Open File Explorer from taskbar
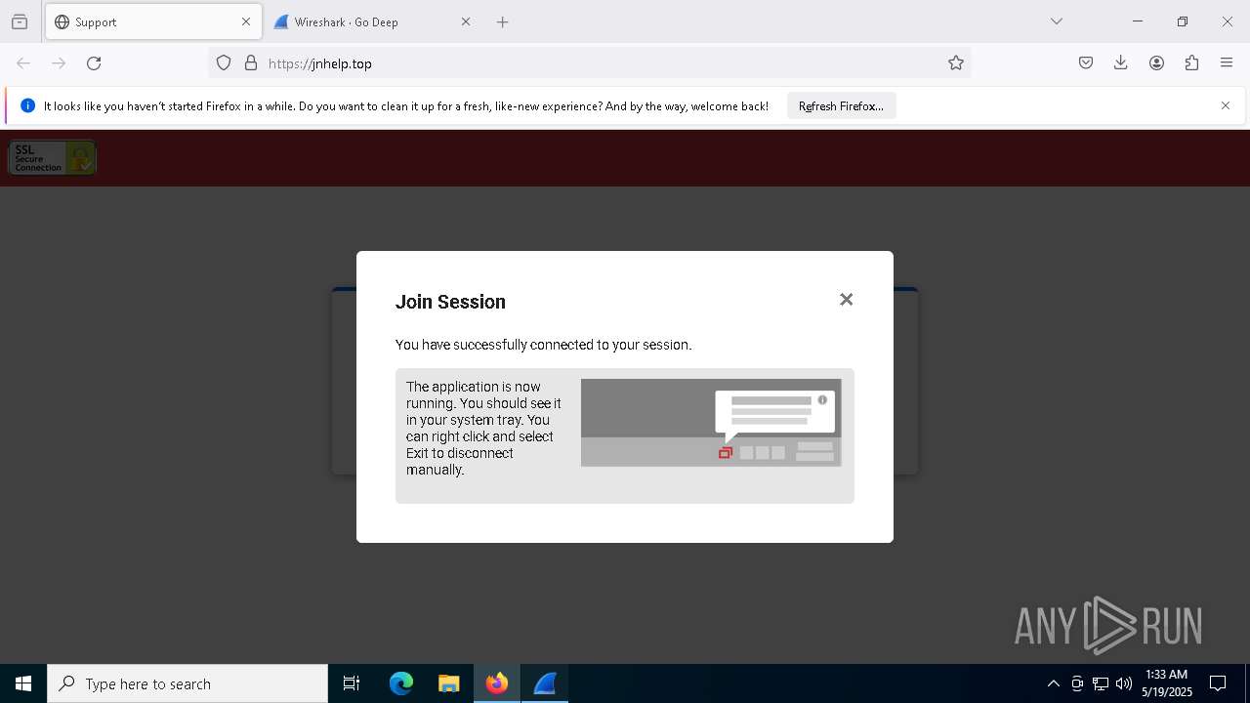The image size is (1250, 703). tap(449, 683)
